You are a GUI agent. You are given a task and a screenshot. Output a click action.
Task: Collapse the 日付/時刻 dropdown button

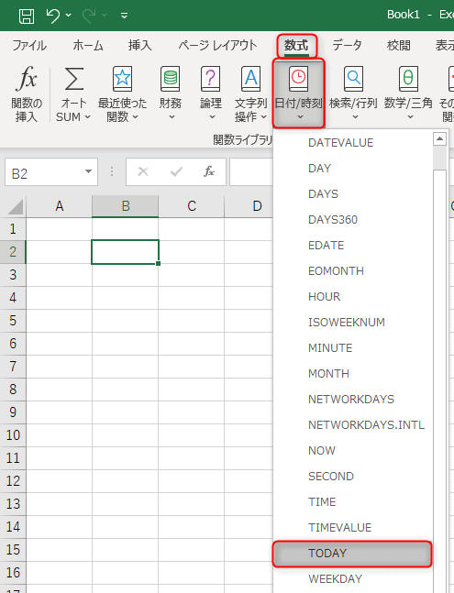click(x=298, y=93)
